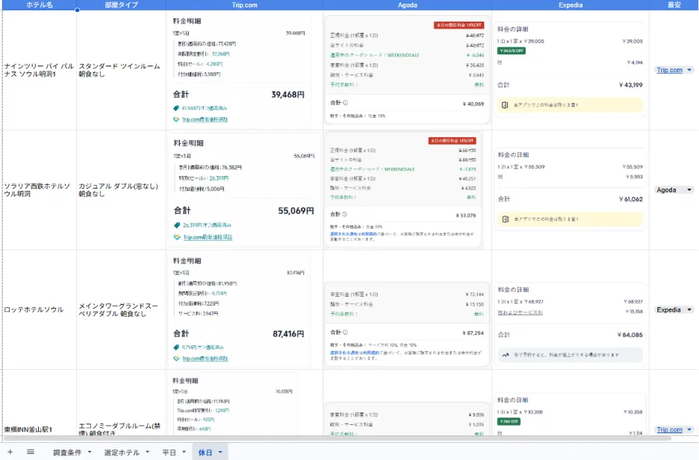Select the 東横INN釜山駅1 cell
The height and width of the screenshot is (460, 699).
click(x=40, y=403)
